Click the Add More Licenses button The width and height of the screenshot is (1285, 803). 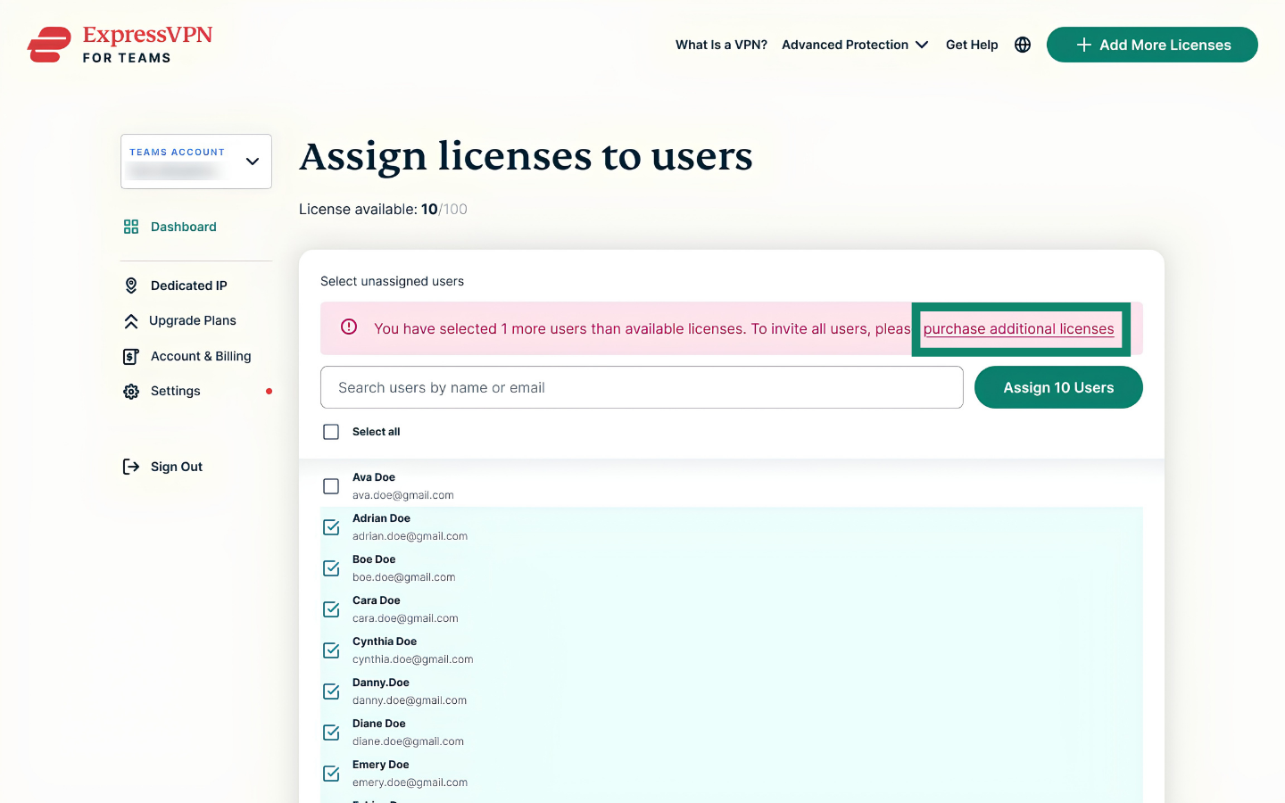[x=1152, y=45]
